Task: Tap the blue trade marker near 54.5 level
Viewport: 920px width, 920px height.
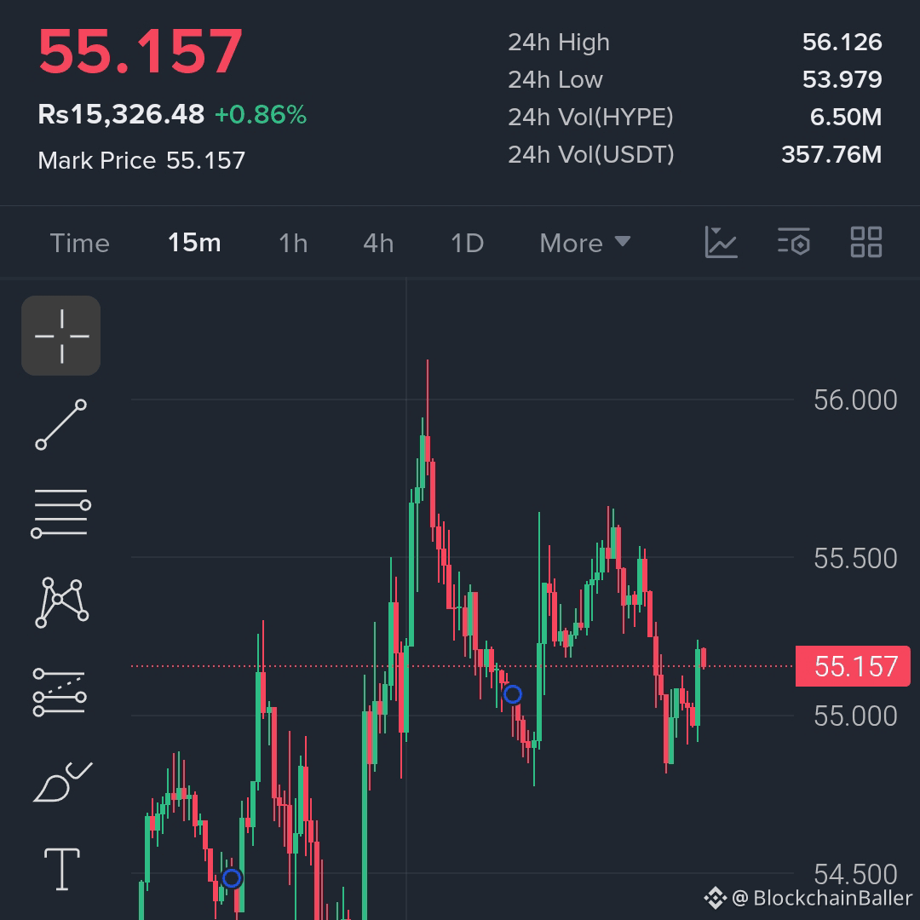Action: (x=232, y=878)
